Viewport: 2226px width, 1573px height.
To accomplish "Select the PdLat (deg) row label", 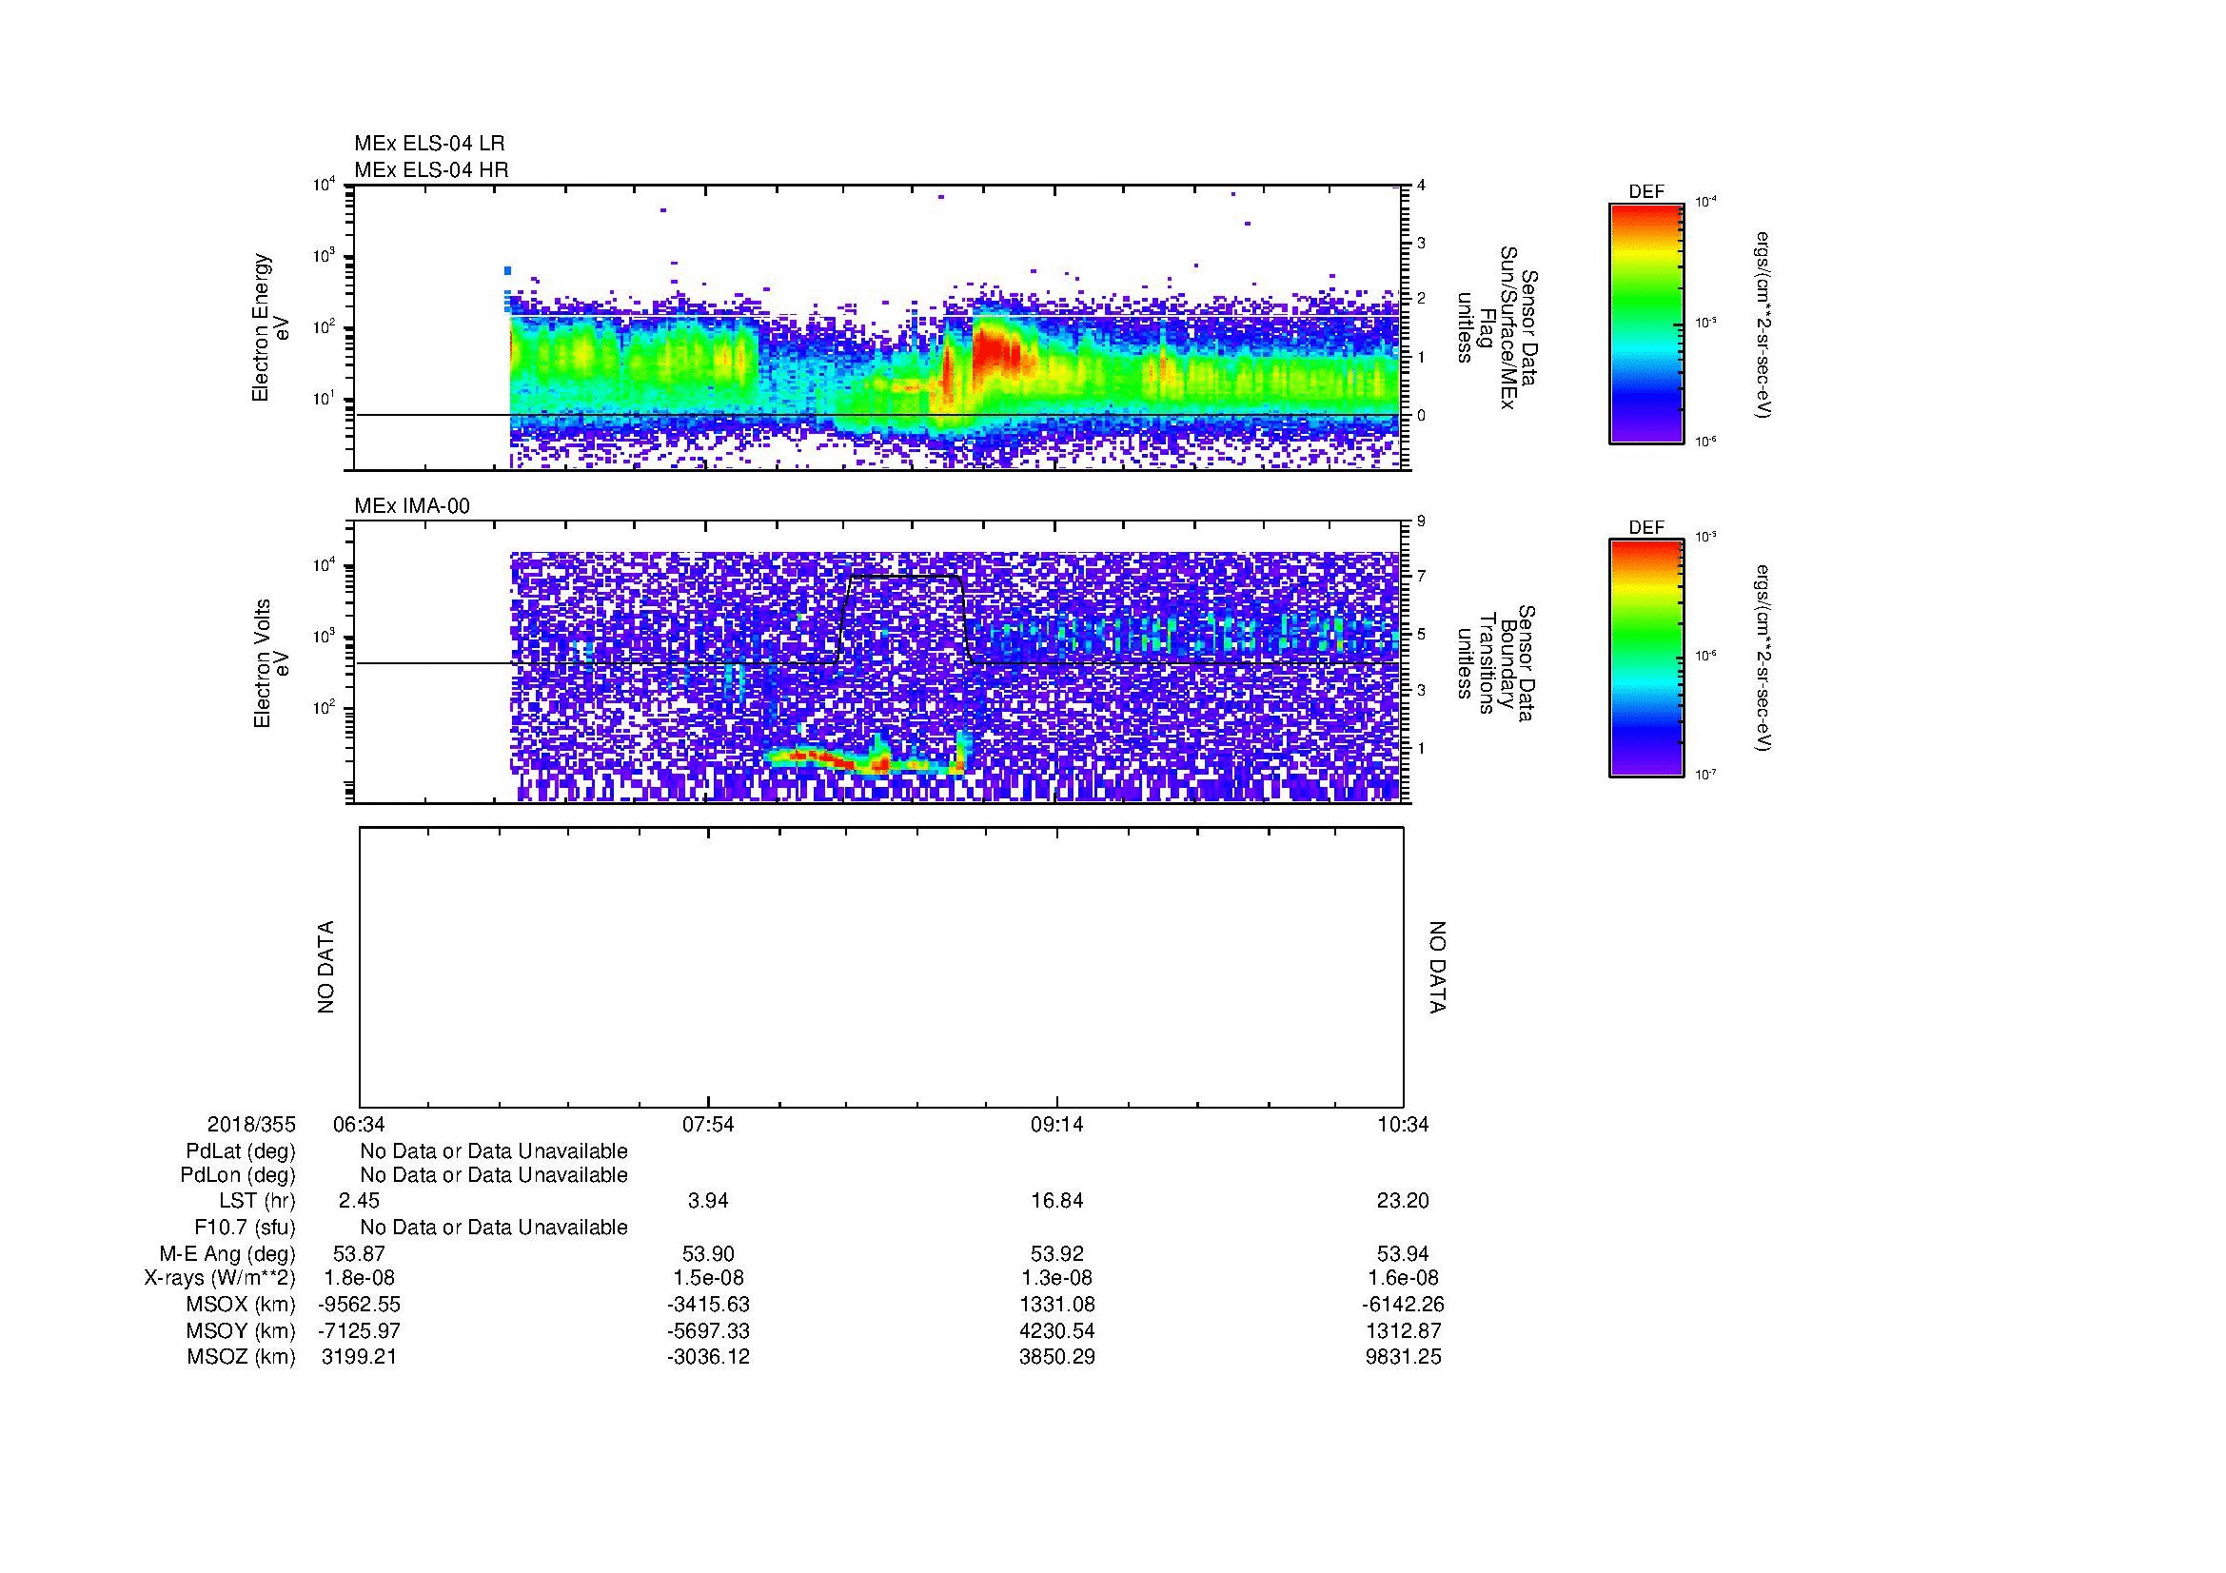I will 241,1151.
